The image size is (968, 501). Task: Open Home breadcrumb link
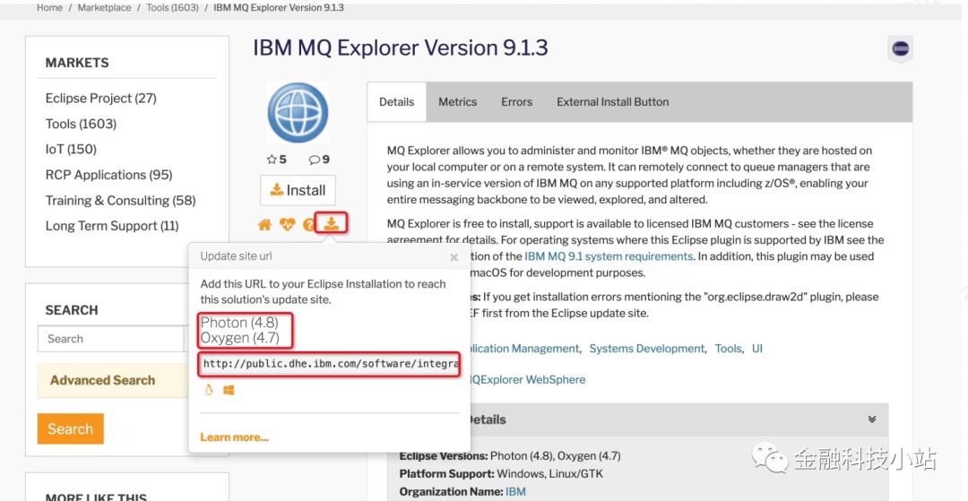tap(49, 8)
